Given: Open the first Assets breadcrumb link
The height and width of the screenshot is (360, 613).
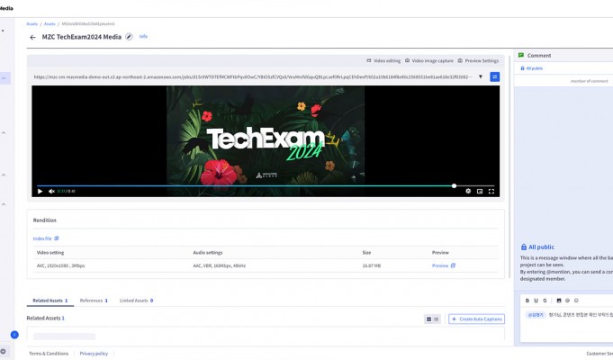Looking at the screenshot, I should 32,23.
